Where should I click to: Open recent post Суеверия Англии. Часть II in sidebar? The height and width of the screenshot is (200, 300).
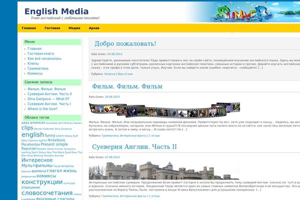click(x=49, y=94)
